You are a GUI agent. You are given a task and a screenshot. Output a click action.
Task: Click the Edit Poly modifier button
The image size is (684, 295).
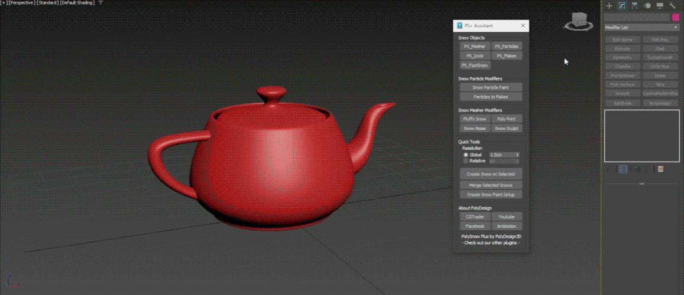coord(660,40)
